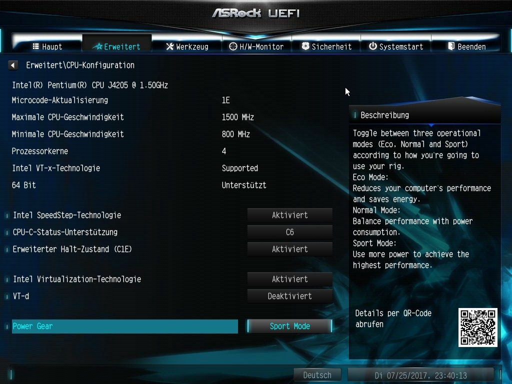
Task: Click the Intel(R) Pentium(R) CPU J4205 text
Action: click(90, 85)
